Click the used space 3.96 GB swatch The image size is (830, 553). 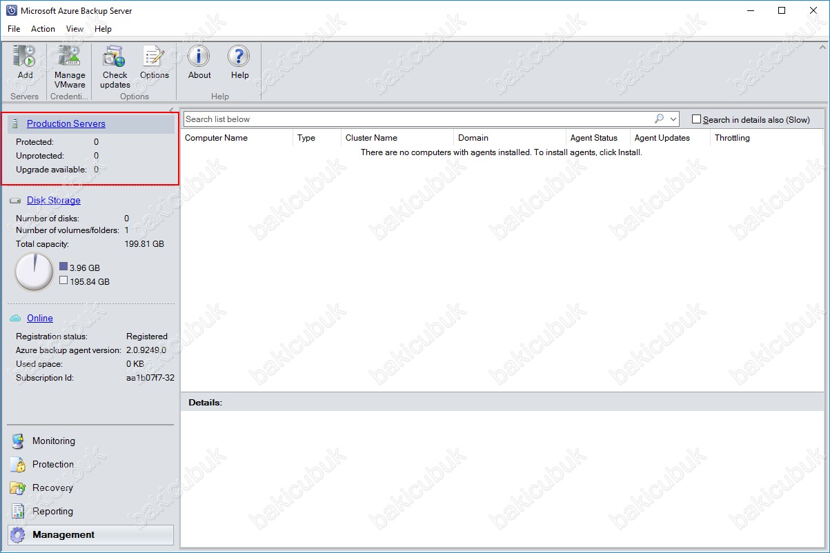(63, 266)
